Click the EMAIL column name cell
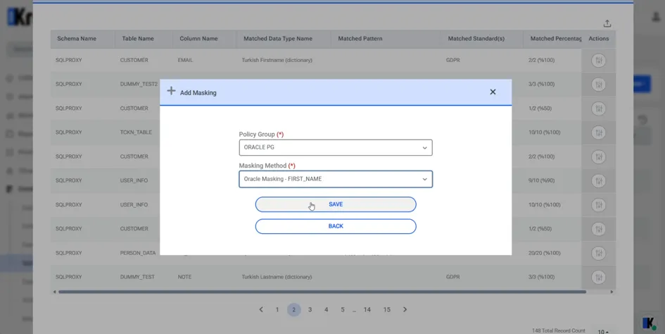665x334 pixels. click(x=185, y=61)
